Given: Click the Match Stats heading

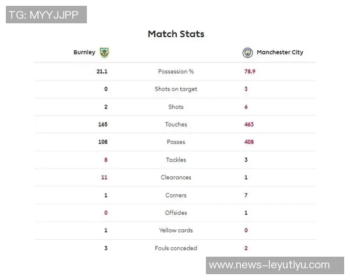Looking at the screenshot, I should 176,34.
